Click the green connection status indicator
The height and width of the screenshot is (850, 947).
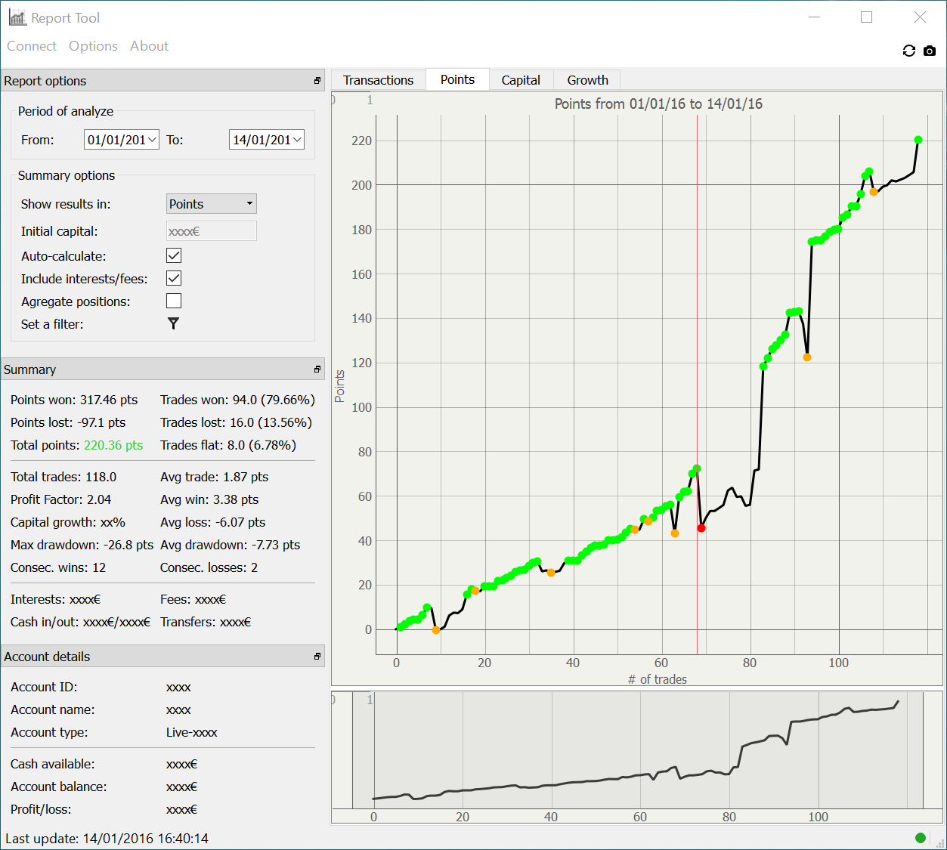point(920,837)
